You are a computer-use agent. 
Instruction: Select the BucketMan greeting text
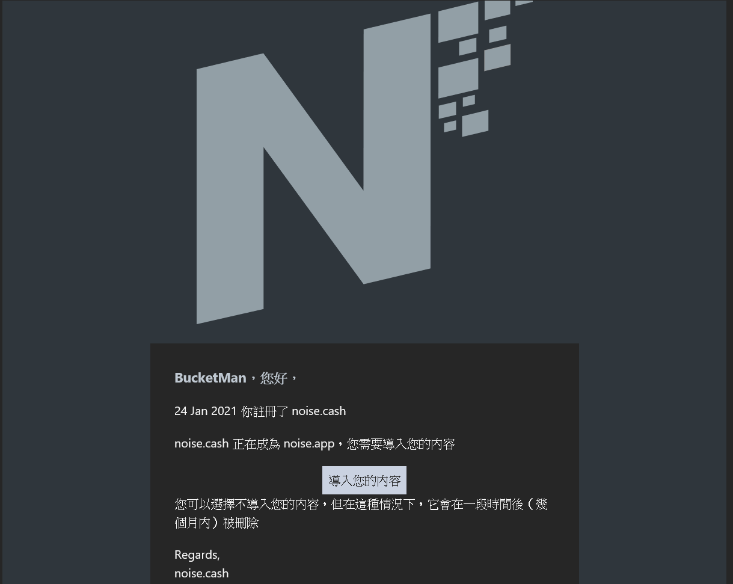(236, 378)
